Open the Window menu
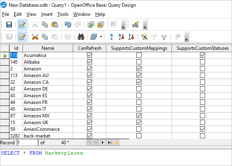The height and width of the screenshot is (166, 232). (82, 14)
